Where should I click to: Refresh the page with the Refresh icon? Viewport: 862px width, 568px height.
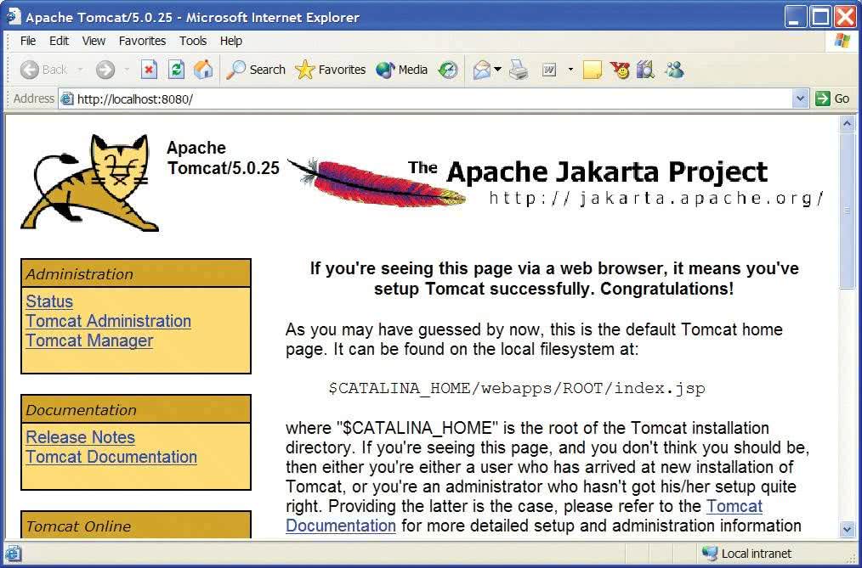[x=176, y=70]
